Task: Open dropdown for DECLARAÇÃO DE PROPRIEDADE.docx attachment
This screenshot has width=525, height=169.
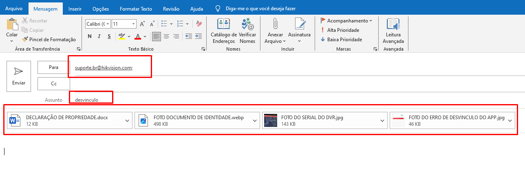Action: point(127,120)
